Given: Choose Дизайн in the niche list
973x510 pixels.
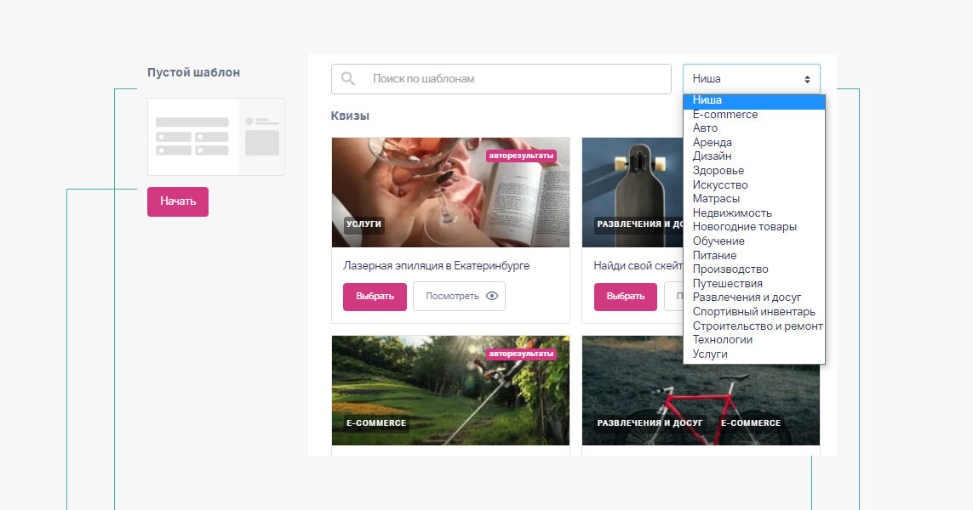Looking at the screenshot, I should tap(754, 156).
